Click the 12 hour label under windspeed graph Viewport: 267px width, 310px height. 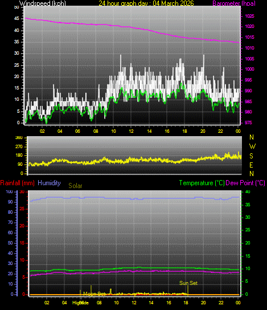[x=131, y=131]
